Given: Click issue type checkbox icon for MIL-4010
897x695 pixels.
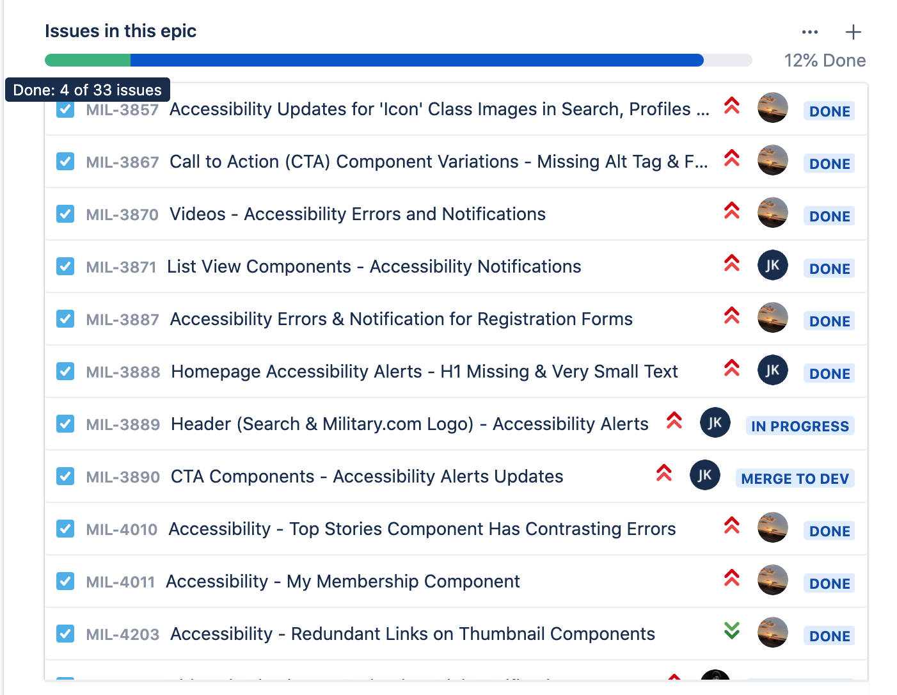Looking at the screenshot, I should pos(65,529).
